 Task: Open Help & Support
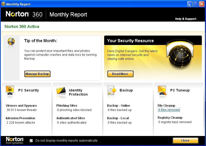click(x=186, y=19)
